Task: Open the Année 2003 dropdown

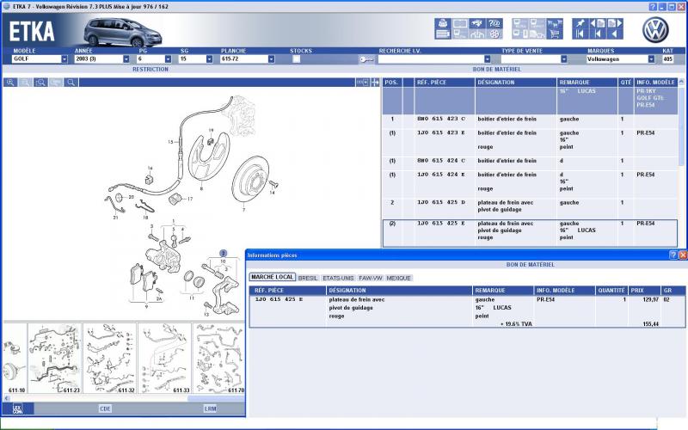Action: 126,59
